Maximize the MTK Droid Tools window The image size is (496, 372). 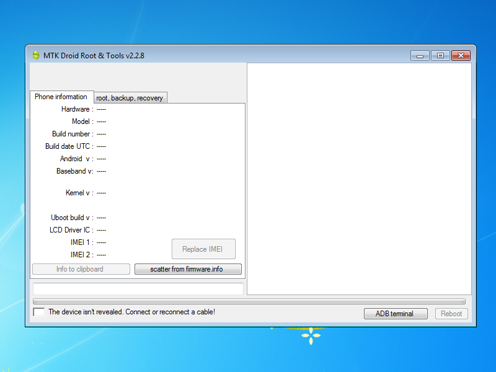point(440,56)
